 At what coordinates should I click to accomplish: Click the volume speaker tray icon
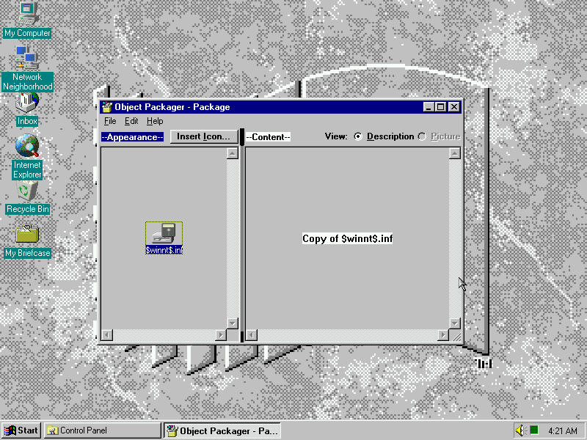(x=520, y=430)
